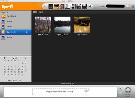This screenshot has height=98, width=135.
Task: Open the palm tree thumbnail in strip
Action: pyautogui.click(x=51, y=6)
